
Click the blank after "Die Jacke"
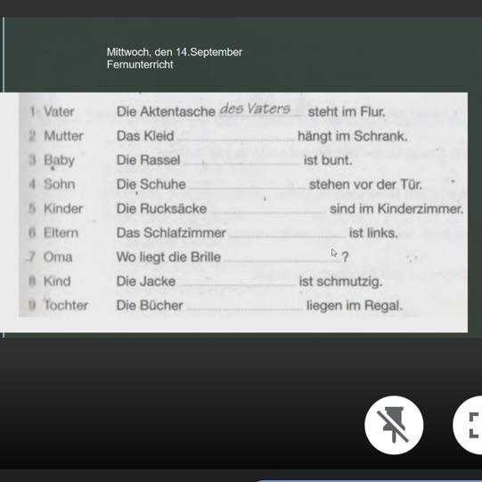coord(237,282)
